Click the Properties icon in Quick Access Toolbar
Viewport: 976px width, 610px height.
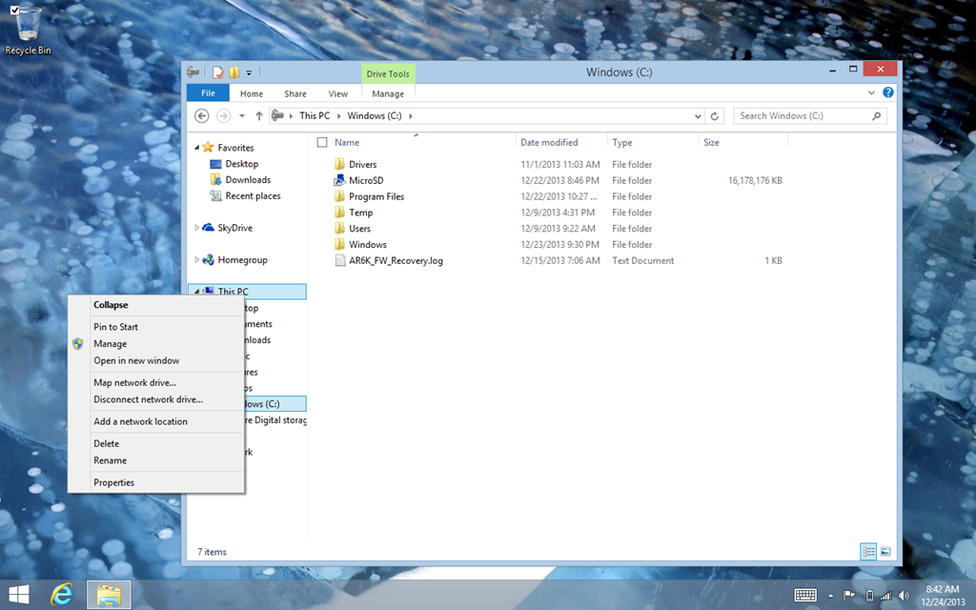[x=218, y=72]
